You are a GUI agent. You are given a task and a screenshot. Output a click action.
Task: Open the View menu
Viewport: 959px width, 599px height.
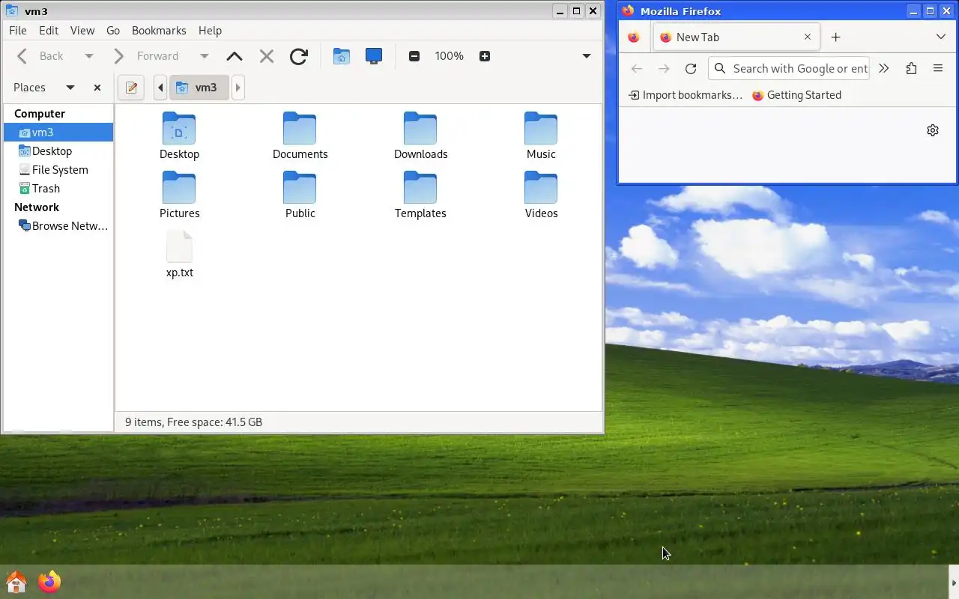coord(82,31)
